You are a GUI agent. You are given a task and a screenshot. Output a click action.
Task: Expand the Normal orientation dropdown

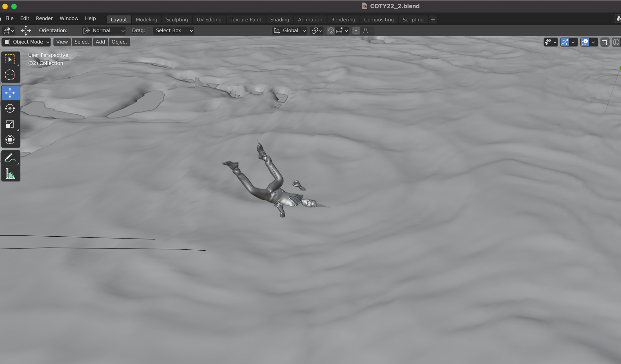pos(104,30)
